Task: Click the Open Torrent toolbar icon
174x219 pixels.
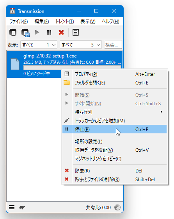Action: [x=13, y=32]
